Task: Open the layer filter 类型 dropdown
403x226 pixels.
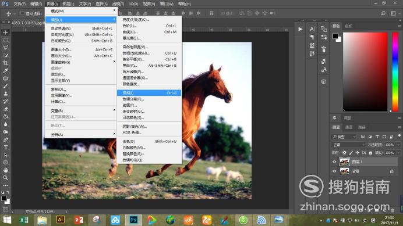Action: coord(344,137)
